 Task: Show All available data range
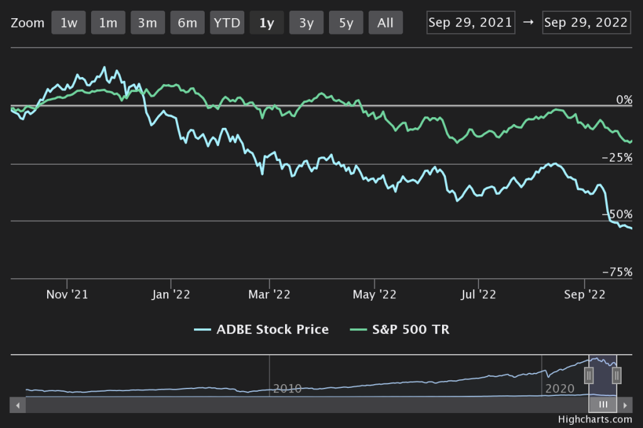[x=386, y=23]
